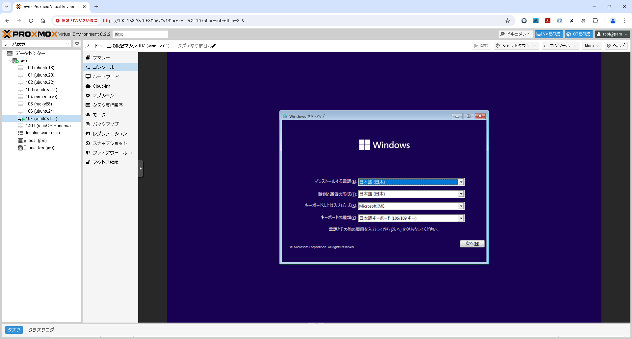Click Next in Windows Setup
Screen dimensions: 632x339
(472, 244)
